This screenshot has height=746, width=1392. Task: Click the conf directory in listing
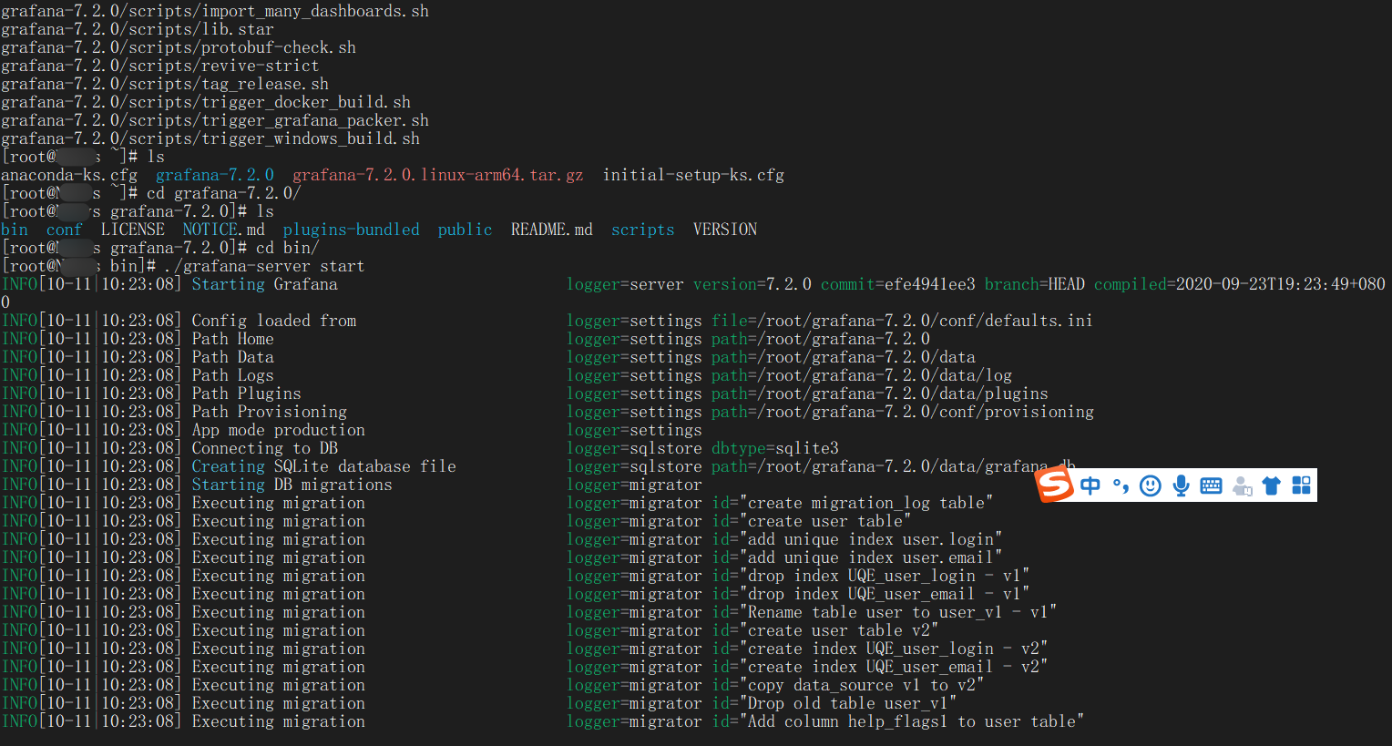pos(64,230)
